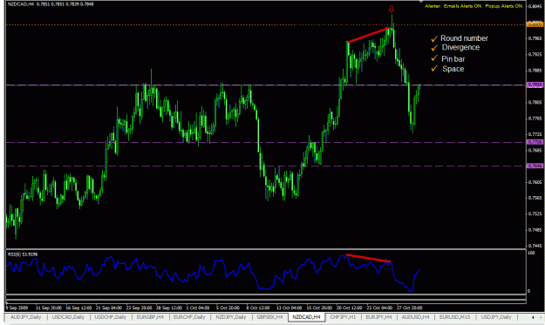545x325 pixels.
Task: Click the 20 Oct 12:00 time label
Action: (349, 308)
